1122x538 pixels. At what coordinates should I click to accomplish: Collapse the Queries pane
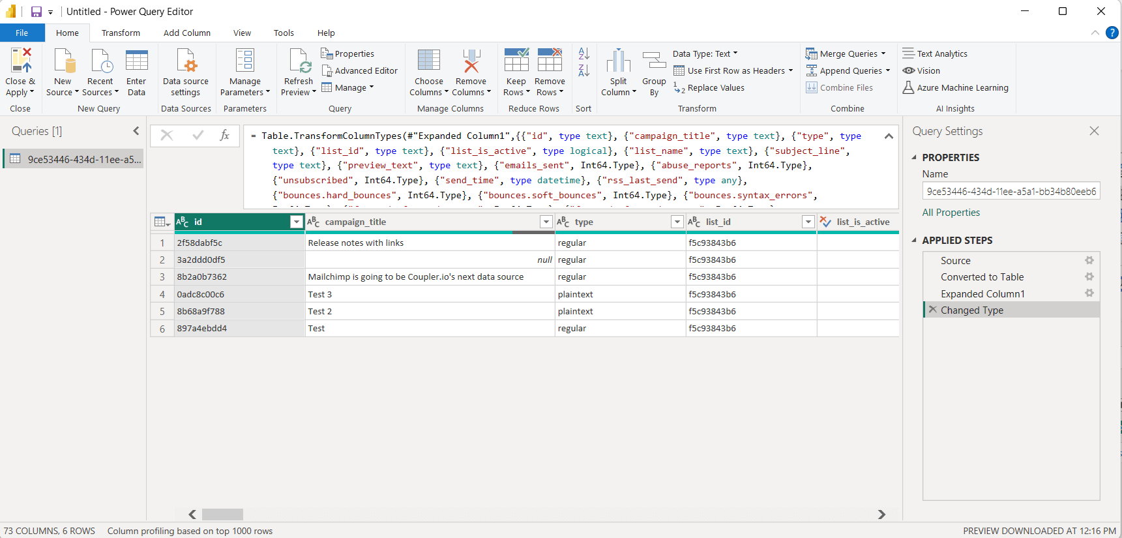pos(136,131)
